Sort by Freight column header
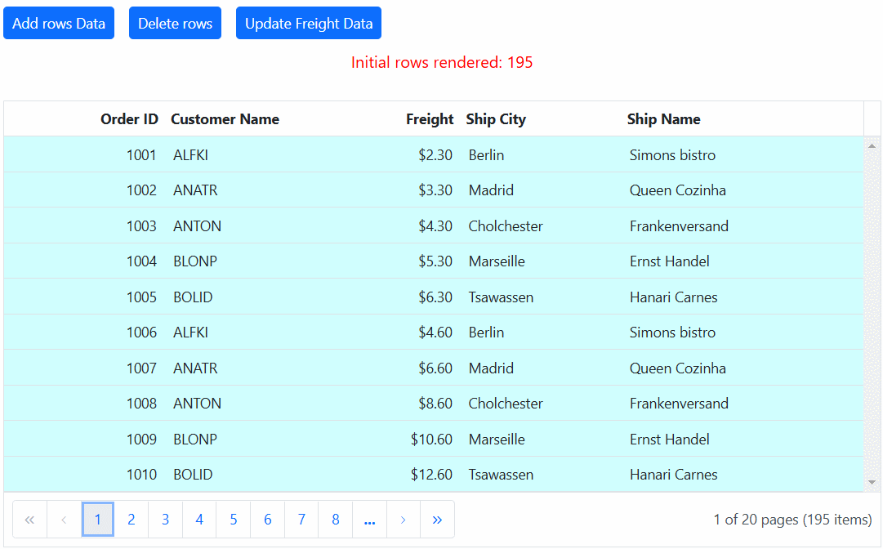Image resolution: width=883 pixels, height=549 pixels. pos(429,119)
